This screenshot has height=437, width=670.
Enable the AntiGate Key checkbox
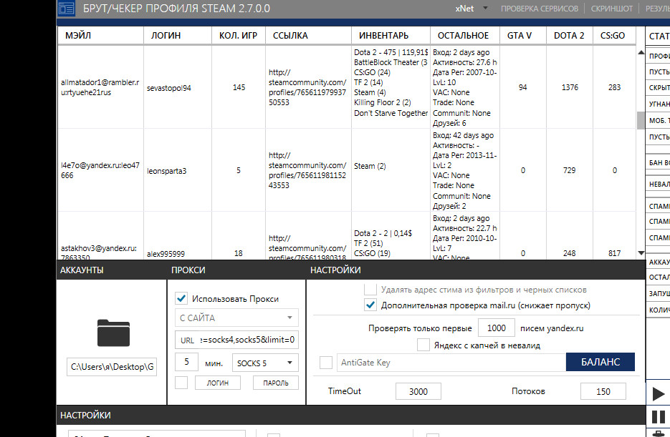coord(325,363)
